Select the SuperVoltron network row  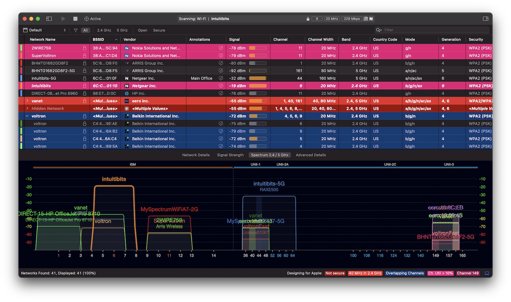coord(255,56)
